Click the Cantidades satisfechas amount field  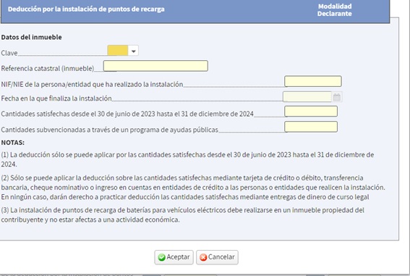tap(311, 112)
